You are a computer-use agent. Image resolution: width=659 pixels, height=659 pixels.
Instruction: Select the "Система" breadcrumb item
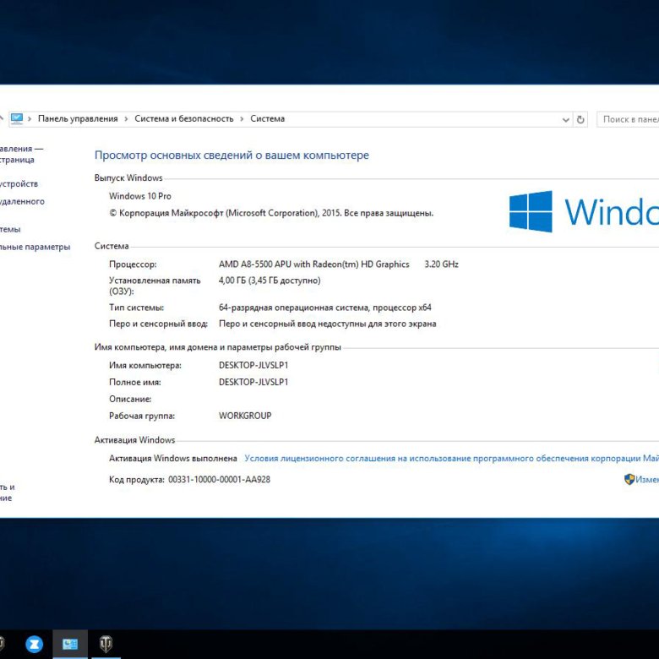[x=267, y=119]
